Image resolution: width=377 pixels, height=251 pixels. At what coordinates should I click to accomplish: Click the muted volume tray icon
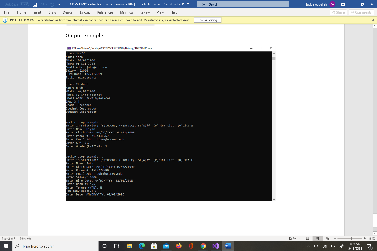316,246
